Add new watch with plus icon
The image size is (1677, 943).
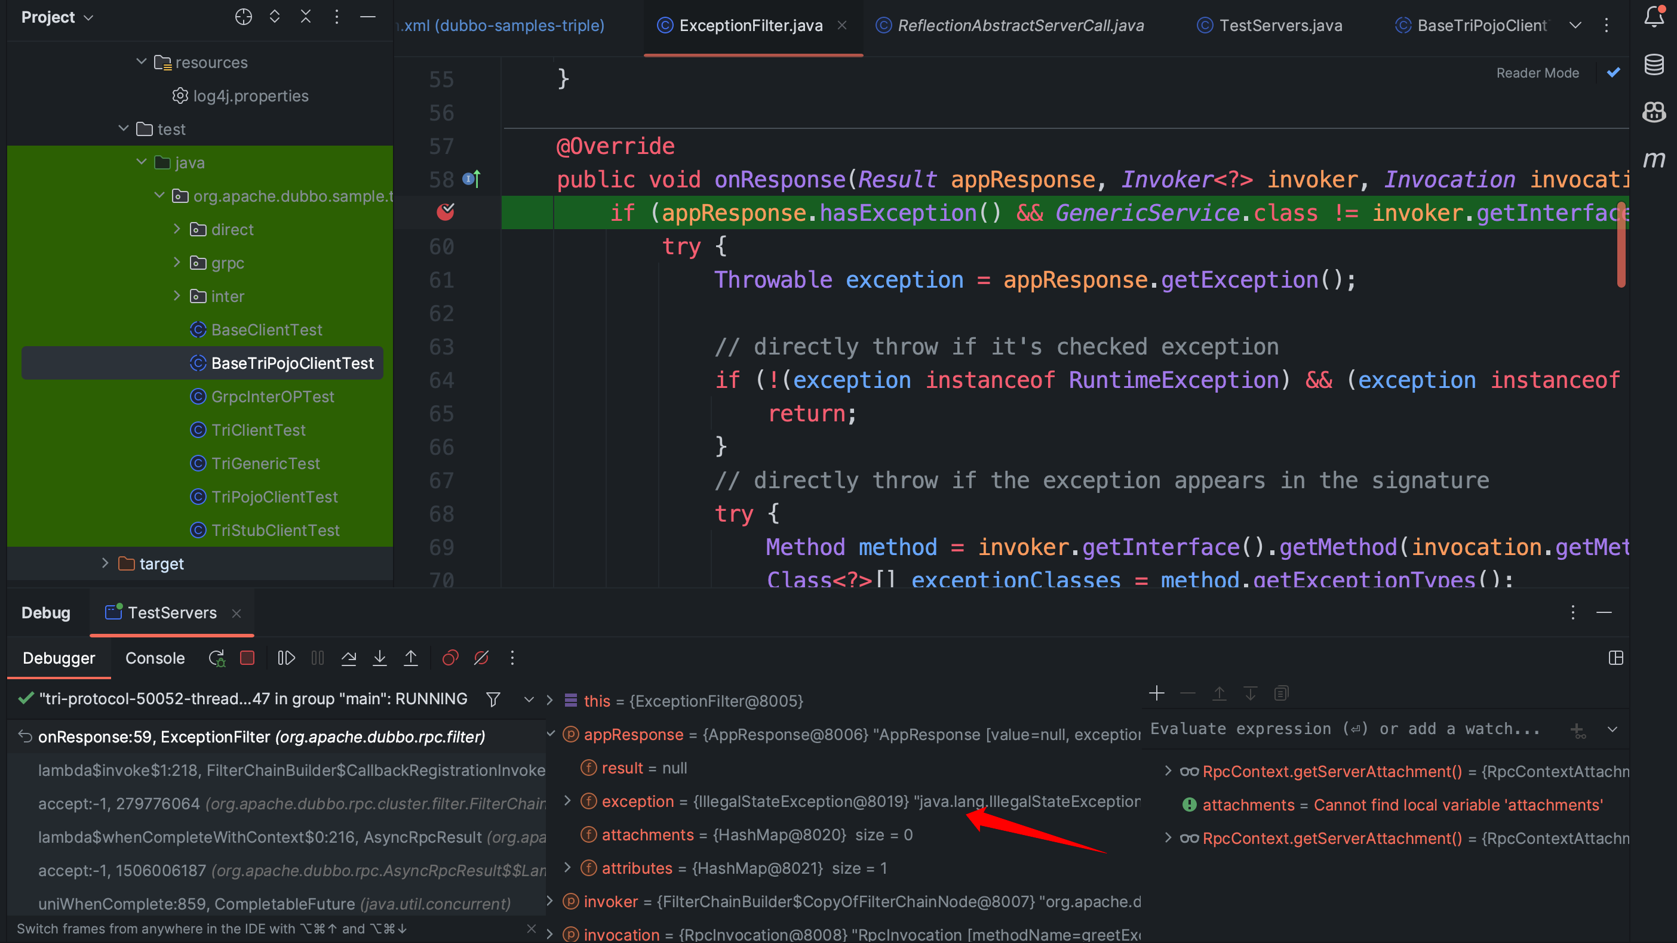[x=1157, y=693]
